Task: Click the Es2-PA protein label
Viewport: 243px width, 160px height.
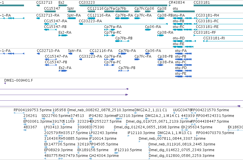Action: point(65,68)
